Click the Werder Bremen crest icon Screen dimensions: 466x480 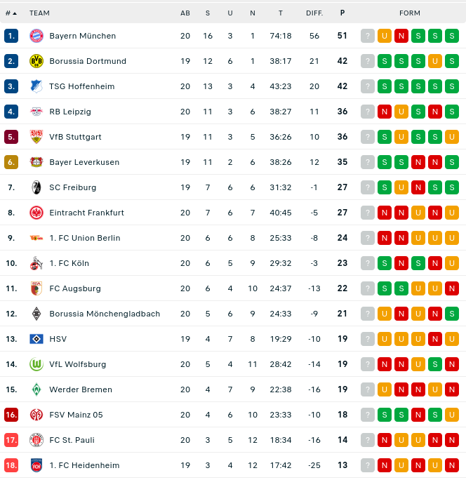[36, 389]
